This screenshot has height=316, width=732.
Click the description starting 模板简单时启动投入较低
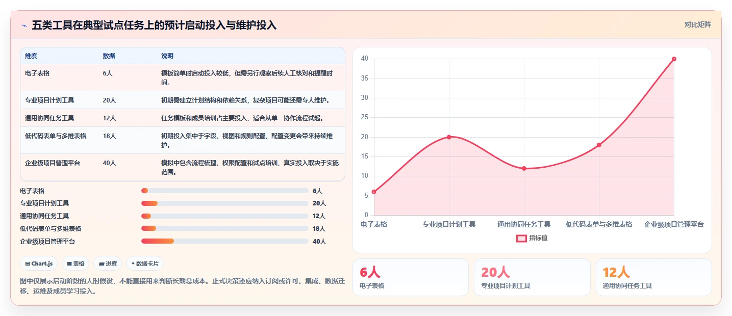coord(247,77)
